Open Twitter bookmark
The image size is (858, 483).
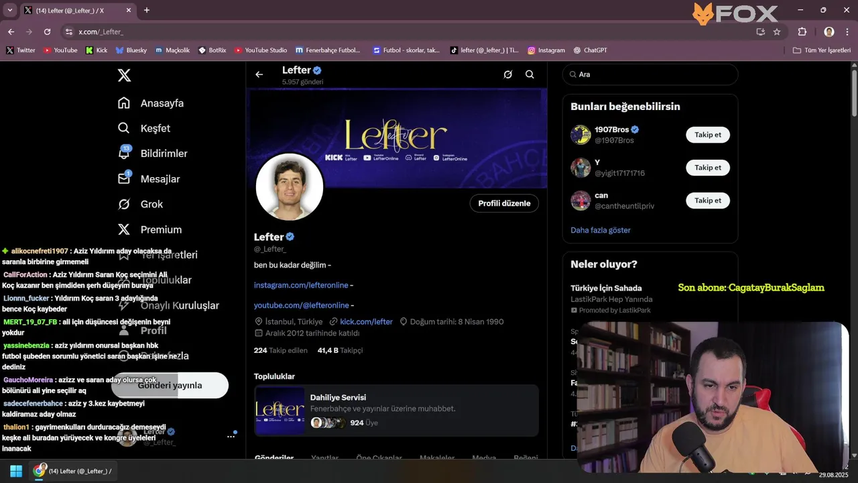21,50
